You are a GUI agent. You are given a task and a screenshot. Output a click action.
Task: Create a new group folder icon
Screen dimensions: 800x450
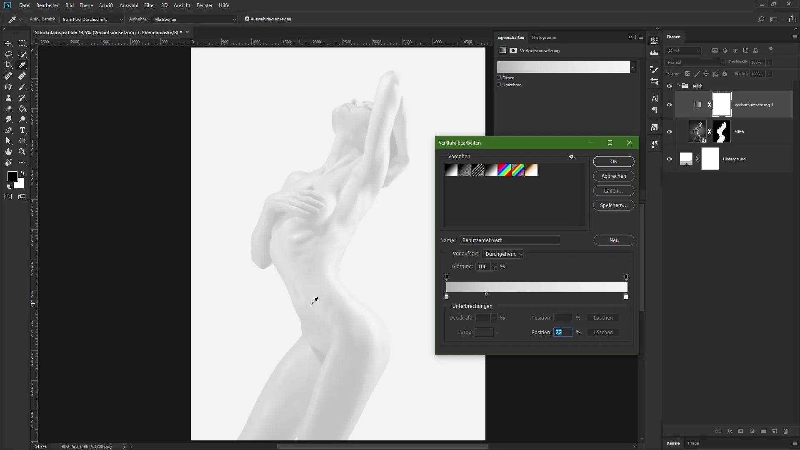point(763,431)
